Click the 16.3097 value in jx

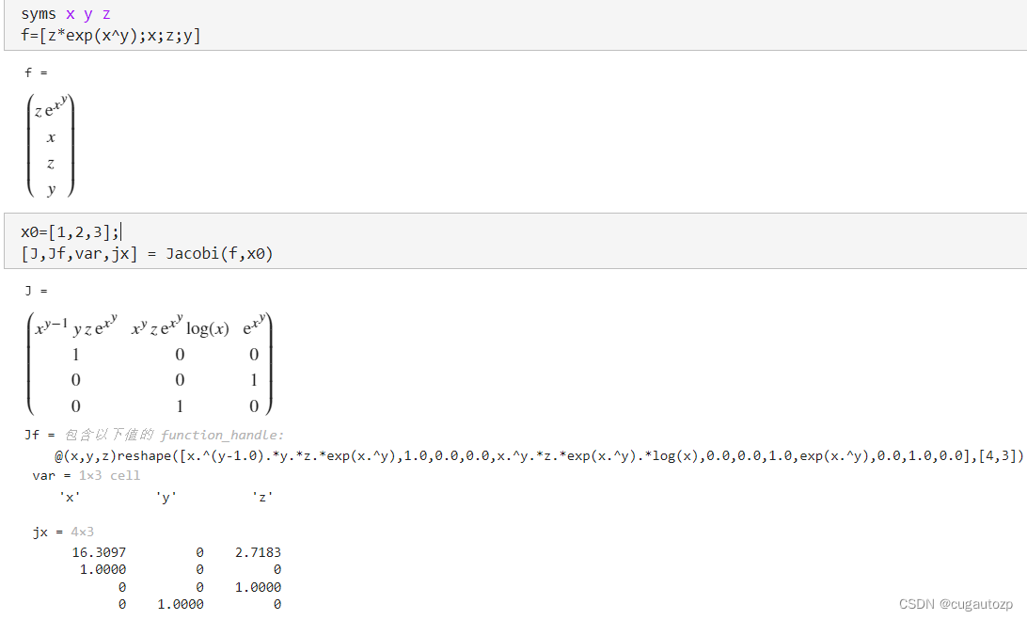pos(99,552)
